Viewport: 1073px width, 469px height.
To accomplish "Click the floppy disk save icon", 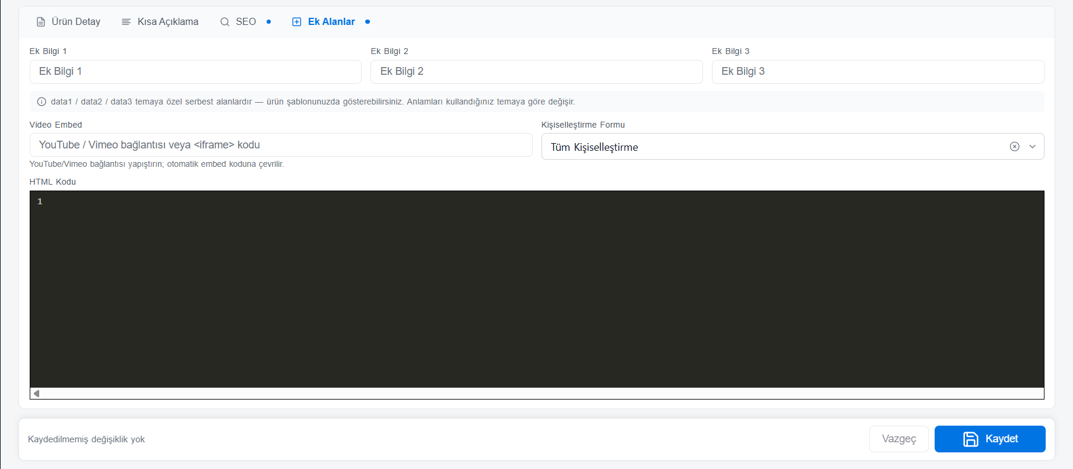I will 970,439.
